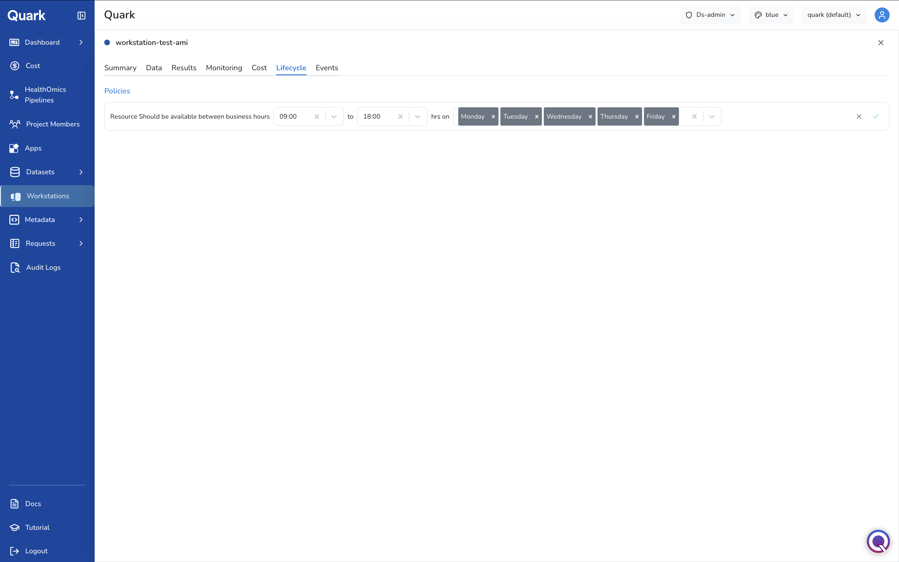Open the Apps sidebar icon
Viewport: 899px width, 562px height.
click(x=14, y=148)
